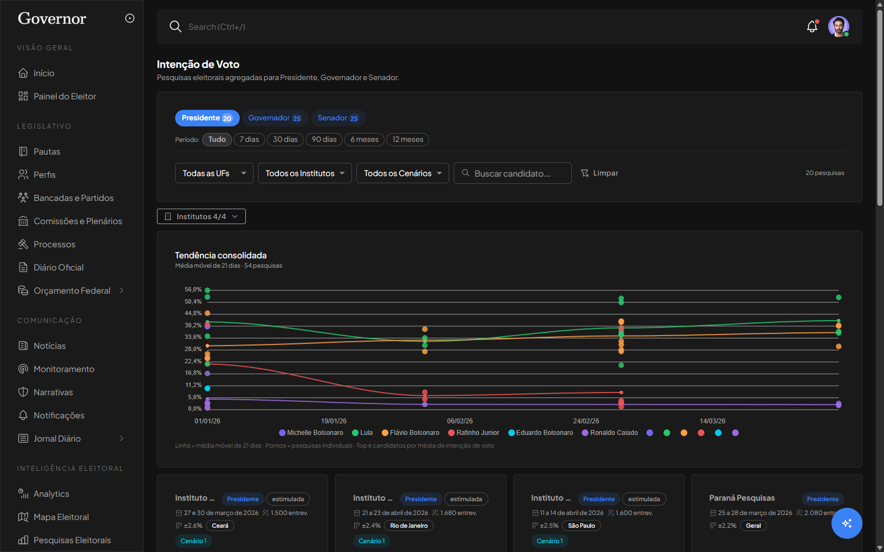The width and height of the screenshot is (884, 552).
Task: Click the Ratinho Junior legend color dot
Action: coord(451,433)
